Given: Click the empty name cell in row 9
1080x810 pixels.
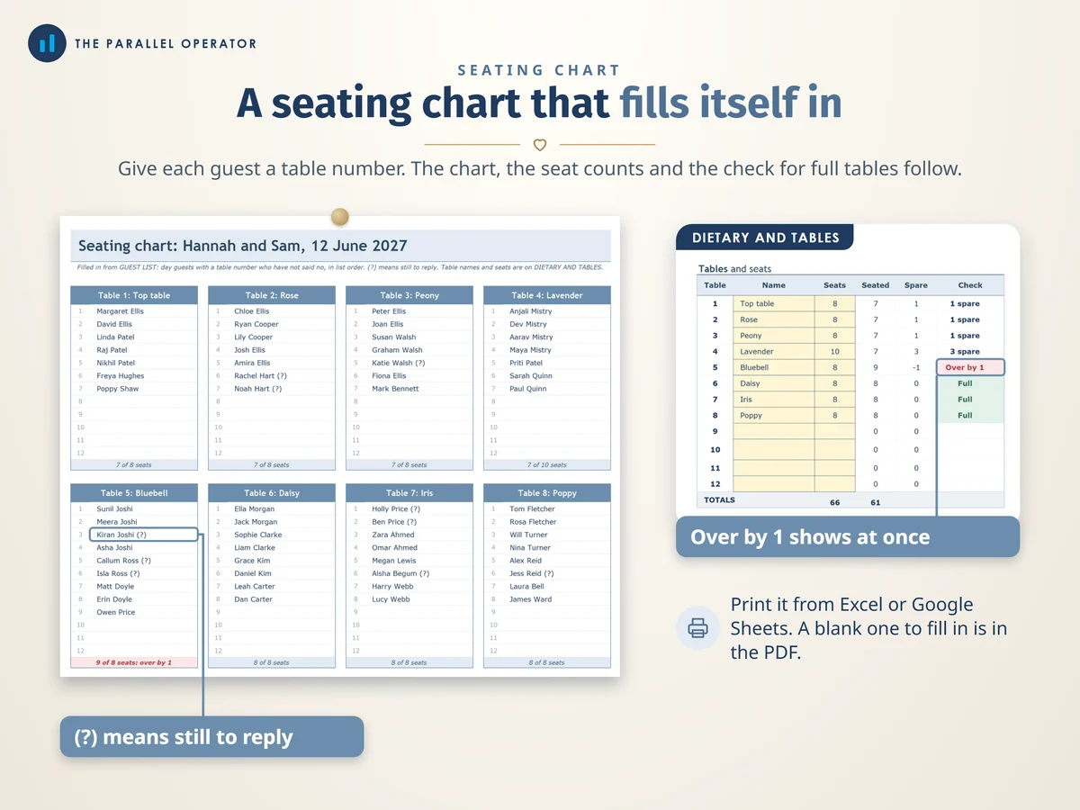Looking at the screenshot, I should point(774,432).
